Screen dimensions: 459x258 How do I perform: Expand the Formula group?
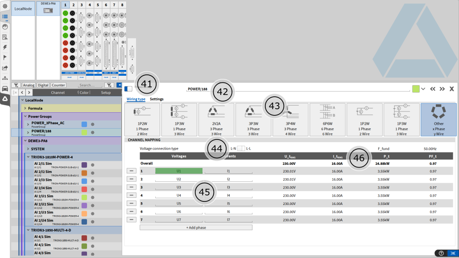tap(25, 108)
